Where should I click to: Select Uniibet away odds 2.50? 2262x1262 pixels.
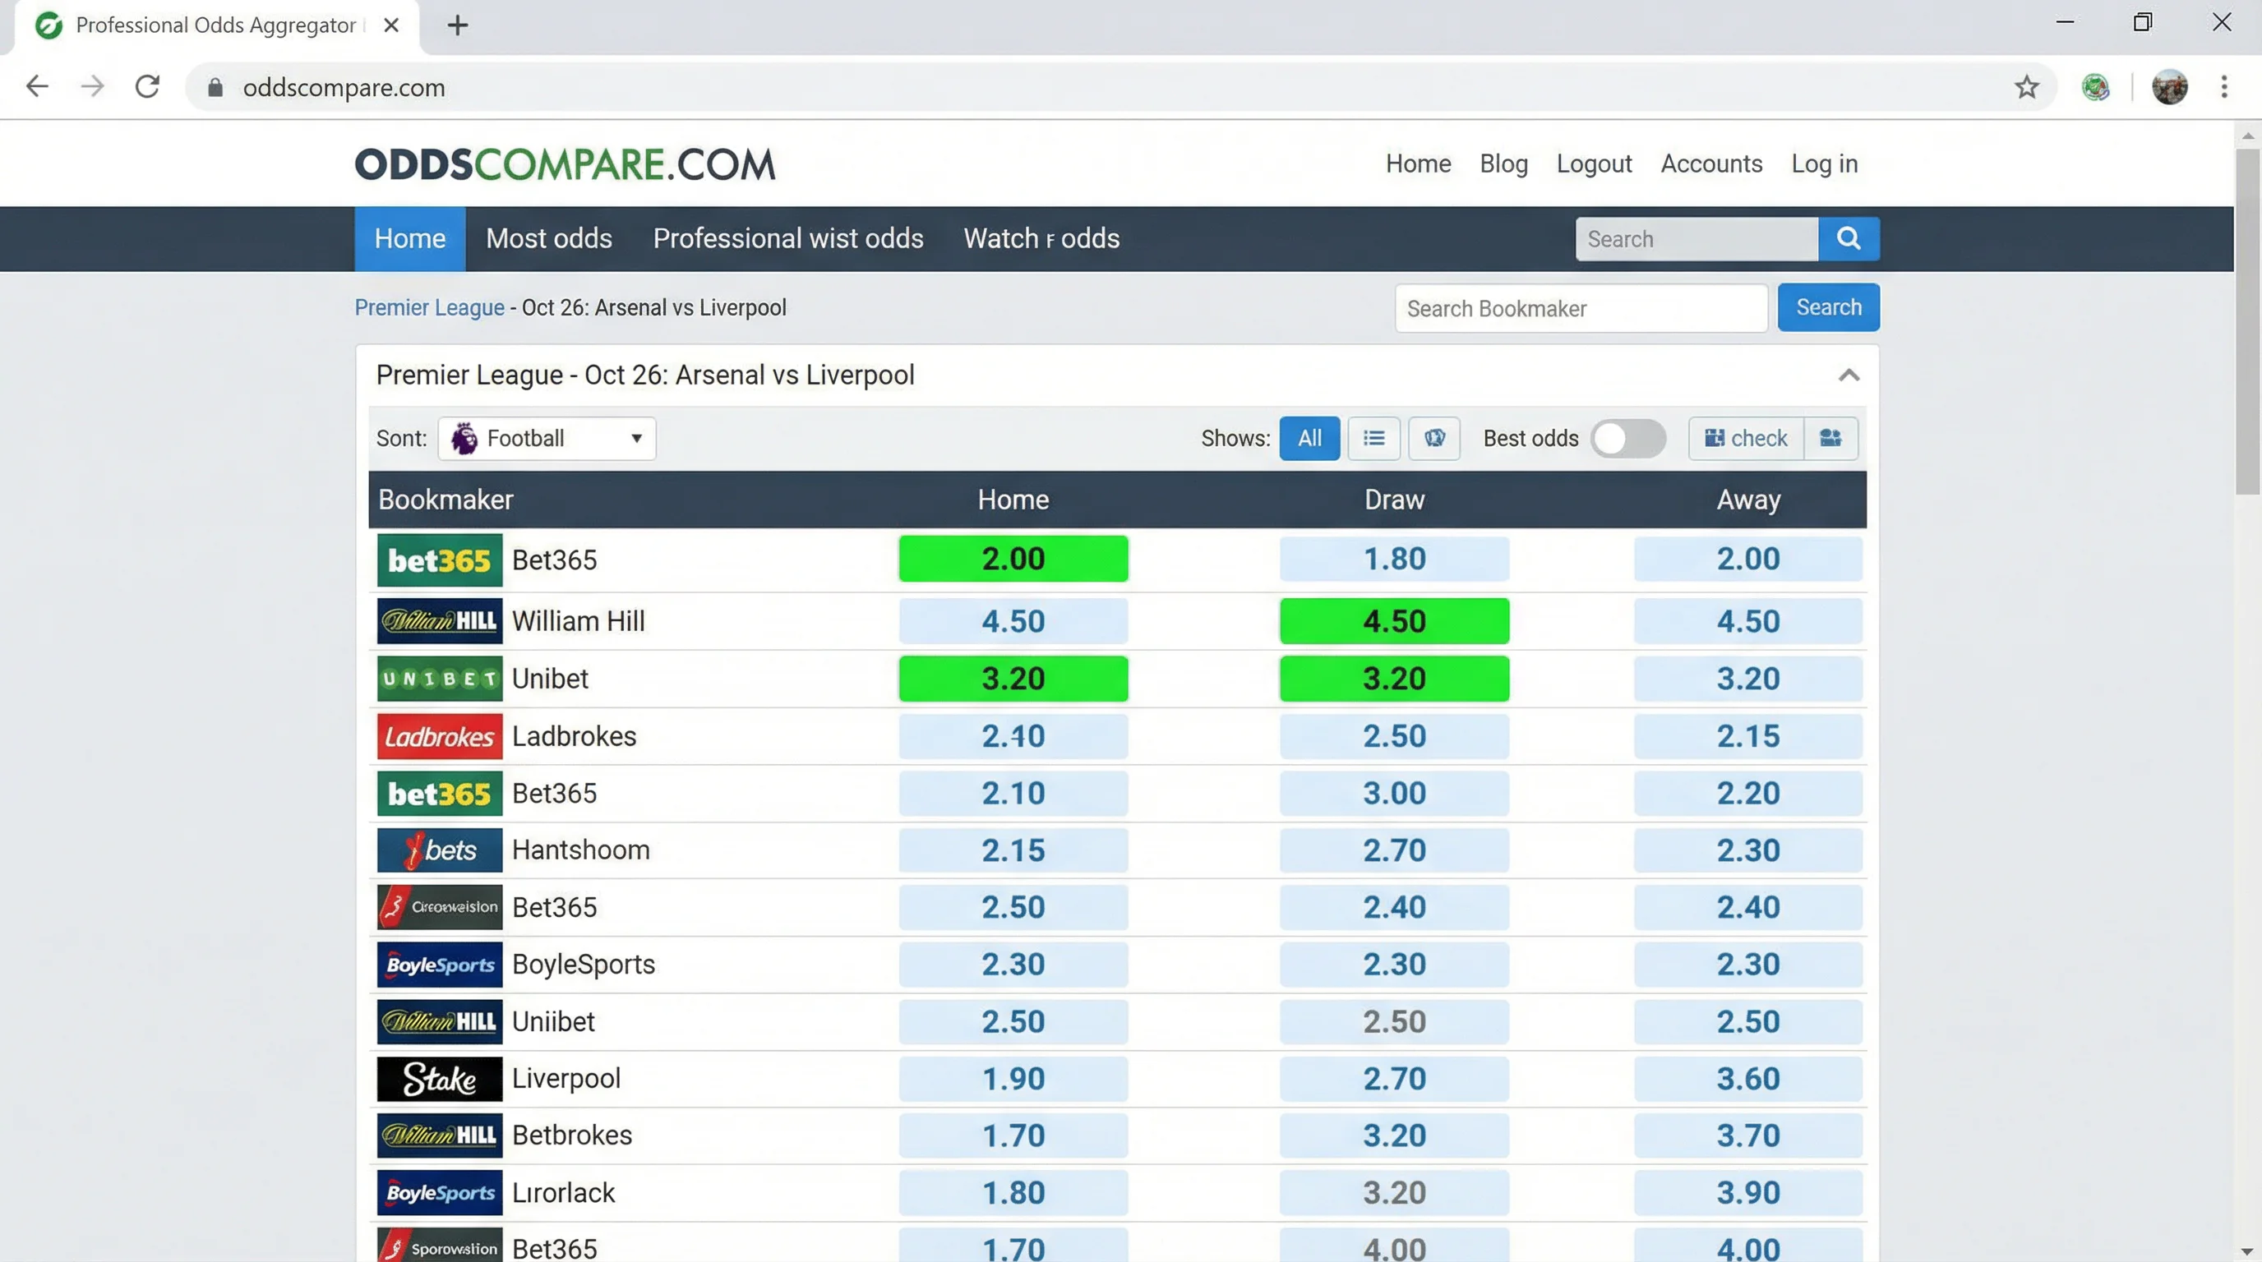1748,1021
